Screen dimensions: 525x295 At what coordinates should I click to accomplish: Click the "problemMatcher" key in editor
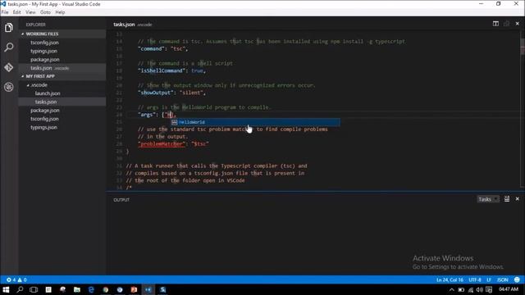[x=162, y=144]
